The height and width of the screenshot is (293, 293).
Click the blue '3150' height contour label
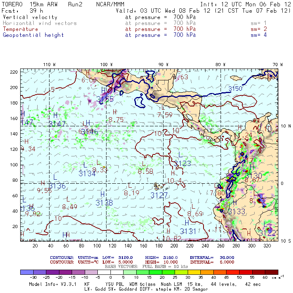tap(235, 89)
